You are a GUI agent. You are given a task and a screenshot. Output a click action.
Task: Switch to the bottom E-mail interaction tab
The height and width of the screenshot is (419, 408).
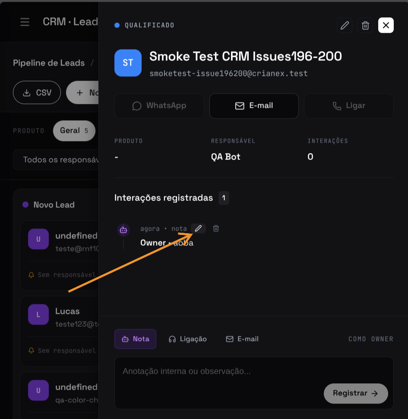(242, 339)
